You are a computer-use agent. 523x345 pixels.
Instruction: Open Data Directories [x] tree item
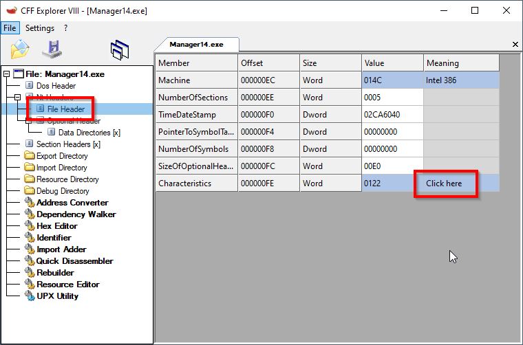click(89, 132)
